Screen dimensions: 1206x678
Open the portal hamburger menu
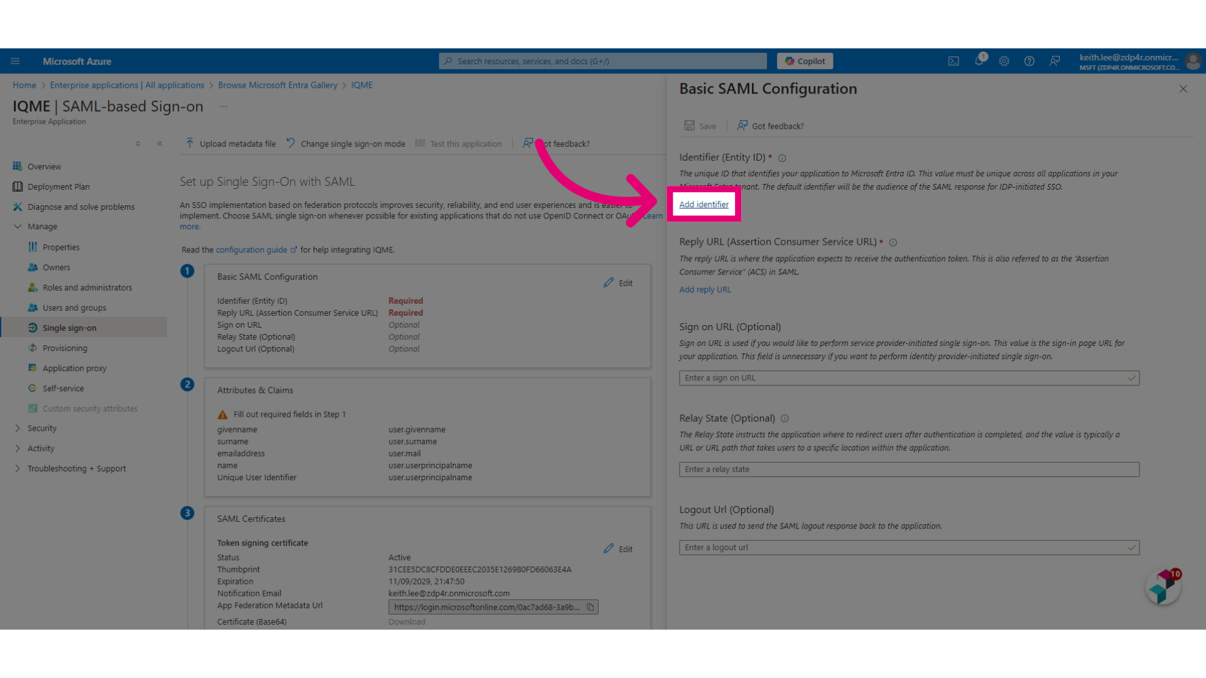tap(15, 61)
